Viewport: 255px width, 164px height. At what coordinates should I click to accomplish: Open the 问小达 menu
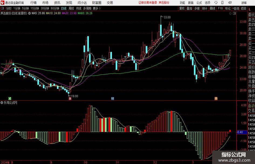[x=82, y=3]
